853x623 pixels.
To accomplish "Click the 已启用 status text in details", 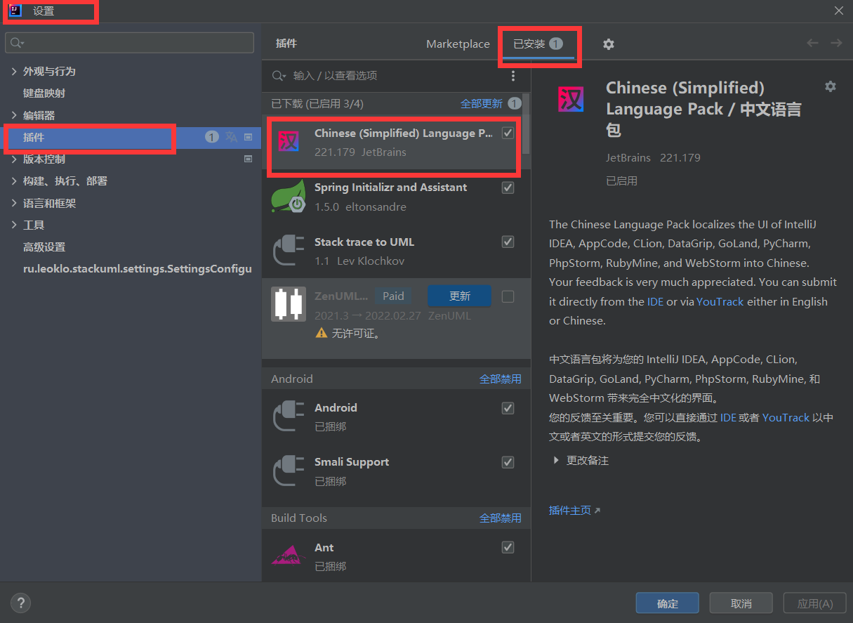I will (622, 181).
